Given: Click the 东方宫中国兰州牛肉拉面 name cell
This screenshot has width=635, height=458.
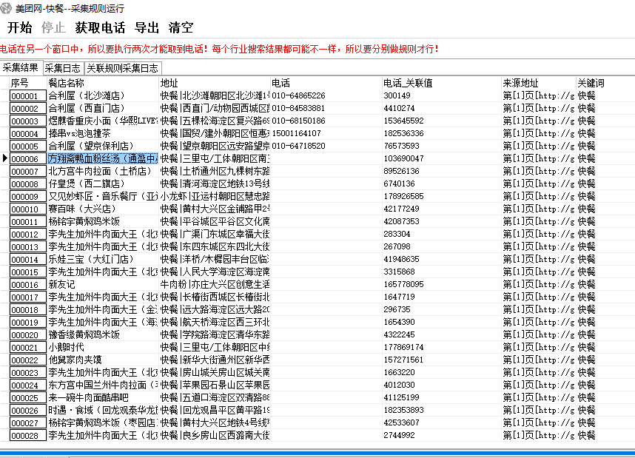Looking at the screenshot, I should [x=103, y=384].
